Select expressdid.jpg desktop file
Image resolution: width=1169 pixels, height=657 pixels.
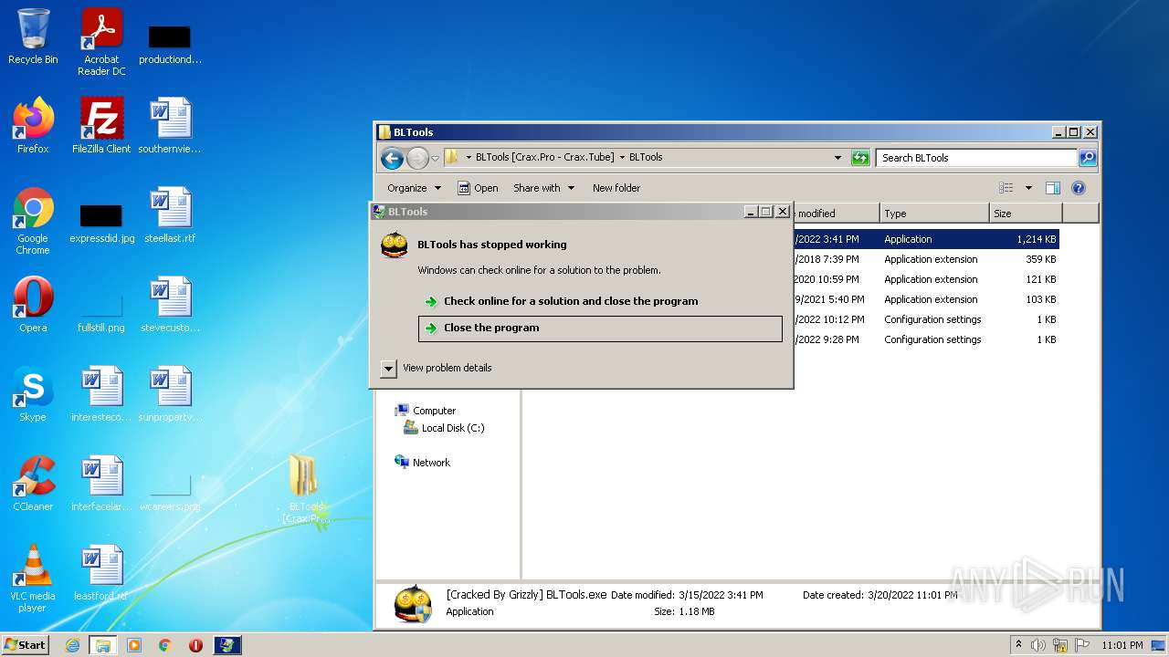coord(101,224)
